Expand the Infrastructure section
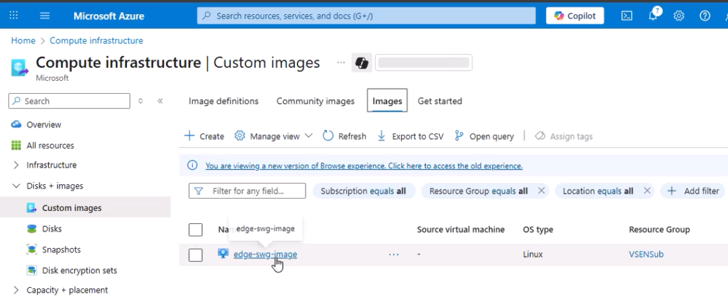The width and height of the screenshot is (728, 306). pyautogui.click(x=16, y=165)
